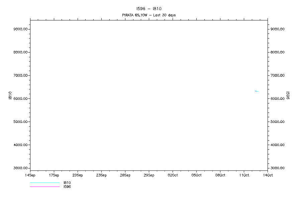The width and height of the screenshot is (298, 211).
Task: Click the right vertical axis title I596
Action: (x=288, y=95)
